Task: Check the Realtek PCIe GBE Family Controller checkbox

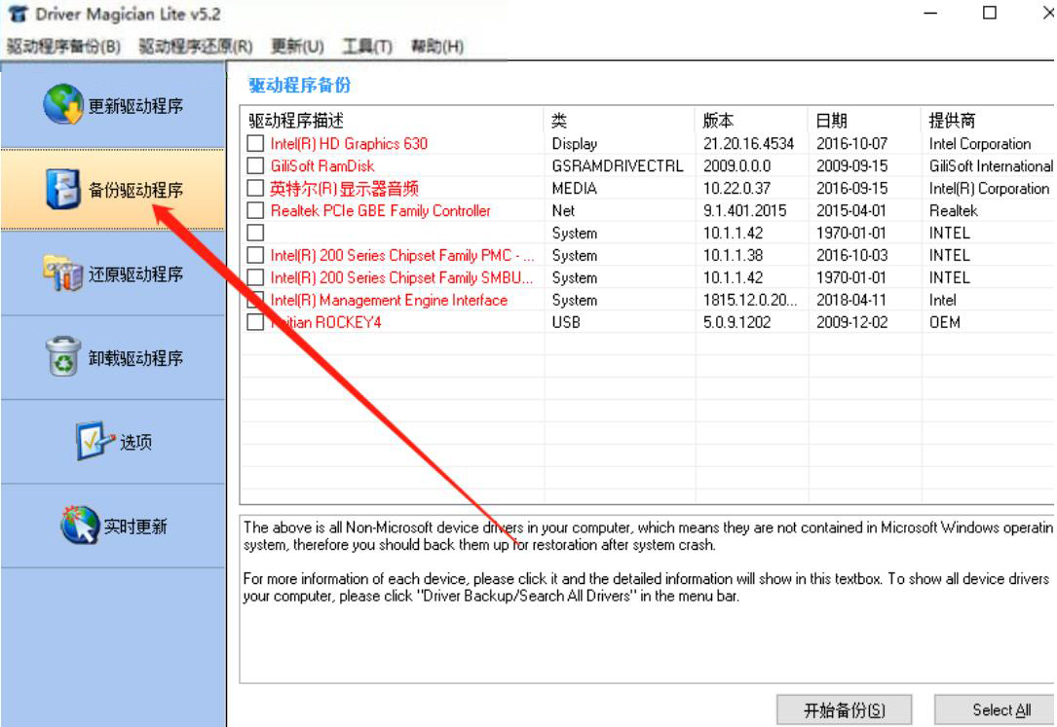Action: tap(255, 210)
